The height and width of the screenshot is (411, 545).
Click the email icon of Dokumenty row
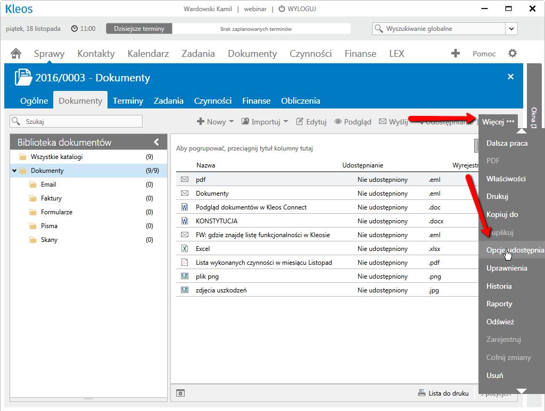coord(185,194)
